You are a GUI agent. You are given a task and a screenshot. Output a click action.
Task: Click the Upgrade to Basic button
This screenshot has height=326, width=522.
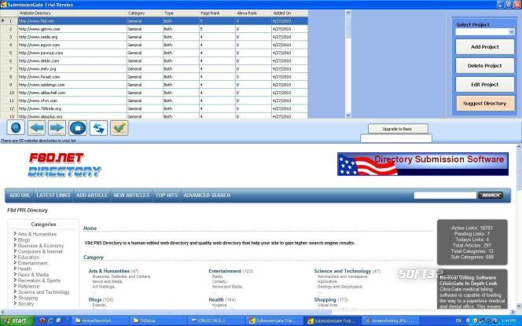[x=396, y=128]
